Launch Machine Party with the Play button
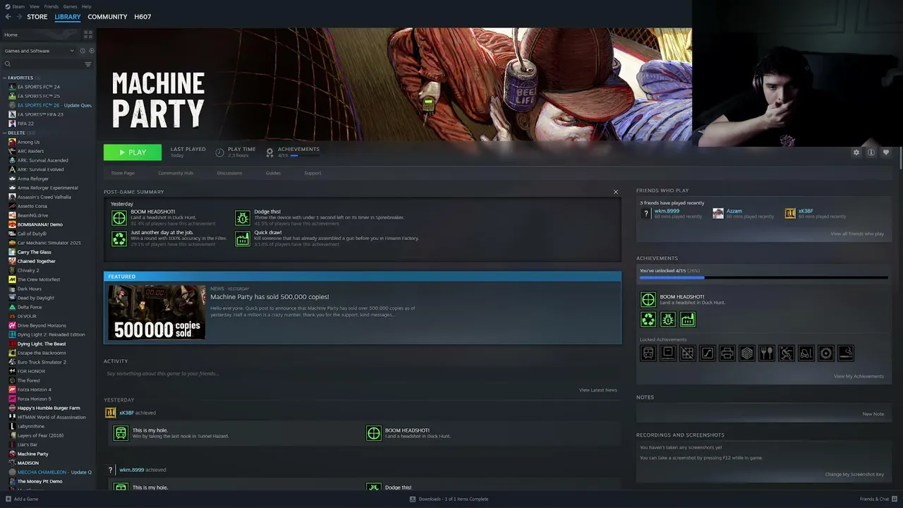 (x=133, y=152)
